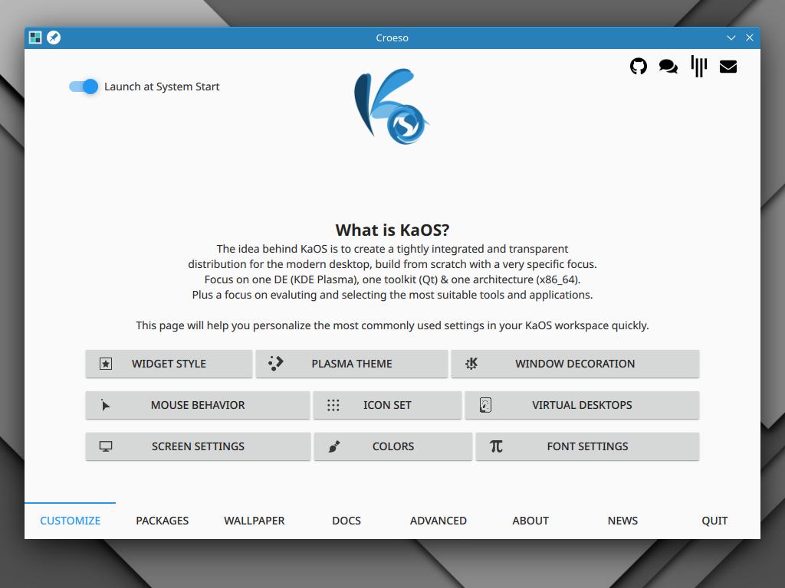785x588 pixels.
Task: Close the Croeso window
Action: [750, 38]
